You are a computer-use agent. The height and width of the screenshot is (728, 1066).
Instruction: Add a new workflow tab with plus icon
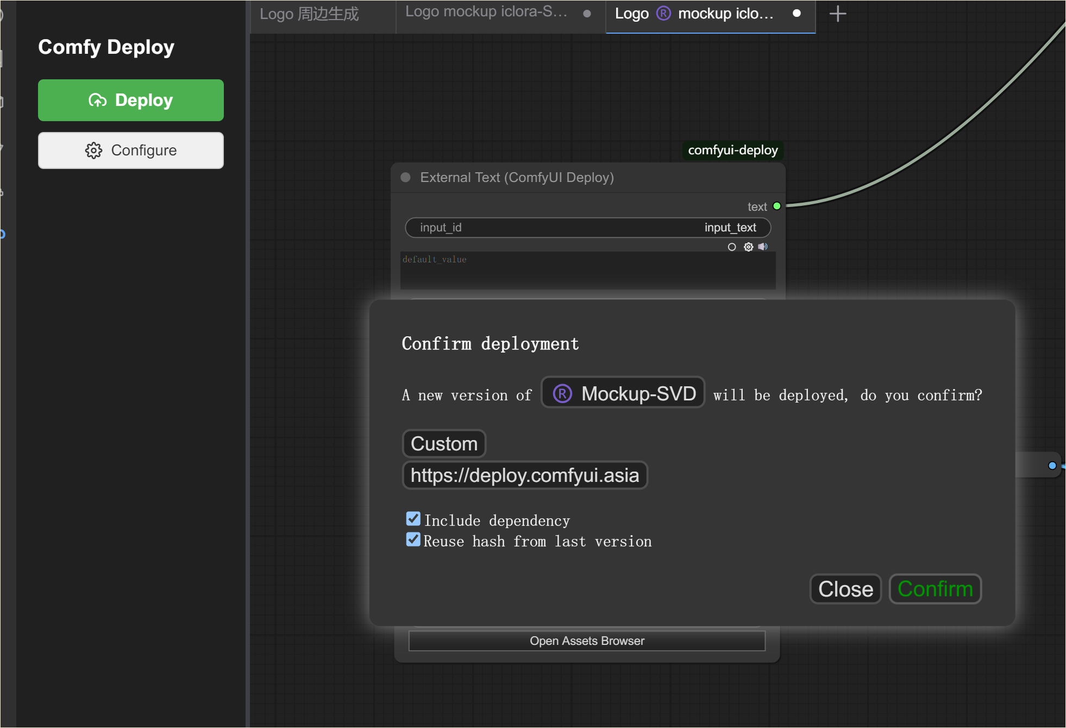(x=838, y=14)
